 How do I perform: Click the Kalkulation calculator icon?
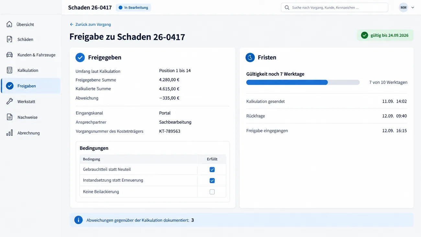click(9, 70)
